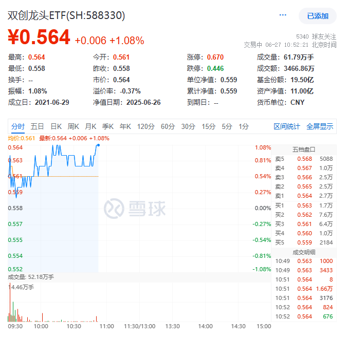
Task: Select the 分时 chart tab
Action: click(18, 126)
